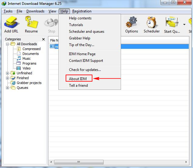Click the selected download file icon
193x168 pixels.
coord(52,46)
